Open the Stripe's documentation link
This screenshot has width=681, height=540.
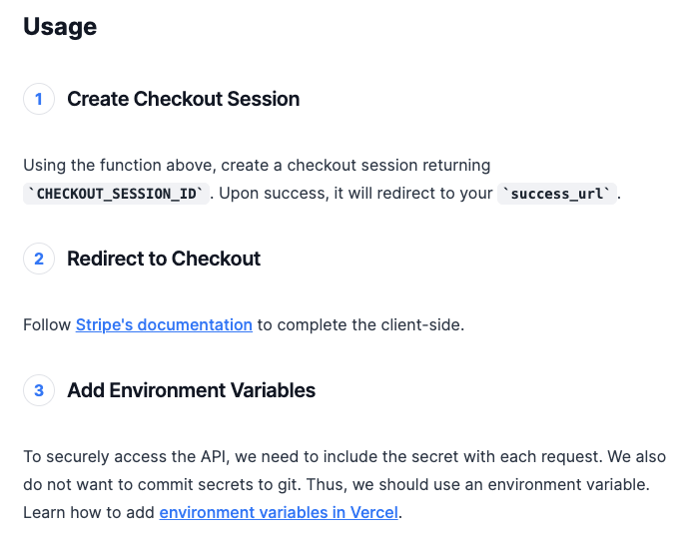click(x=164, y=324)
